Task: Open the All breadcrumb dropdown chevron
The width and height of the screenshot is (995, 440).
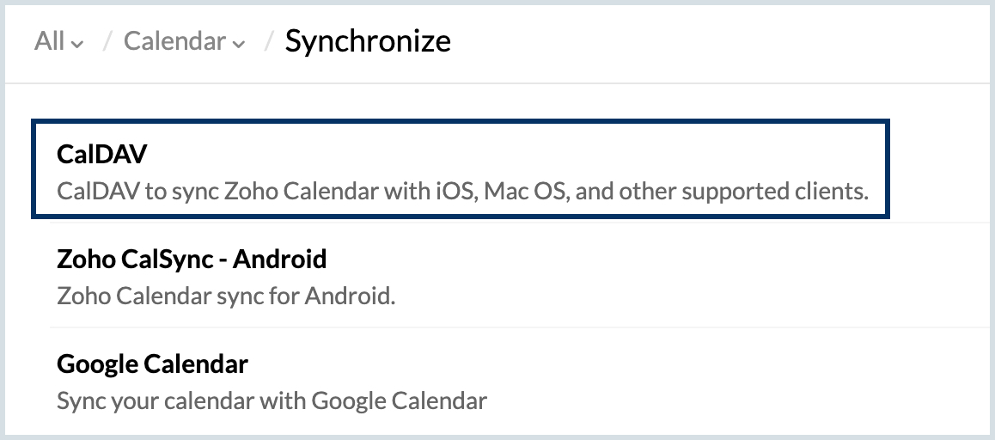Action: coord(77,45)
